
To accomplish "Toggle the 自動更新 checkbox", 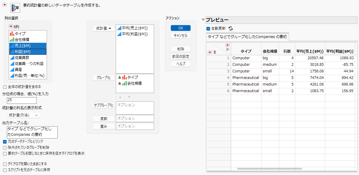I will [x=208, y=28].
